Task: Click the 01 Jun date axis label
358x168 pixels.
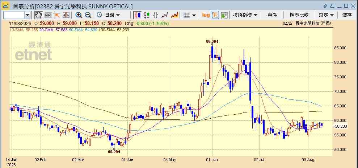Action: pos(212,159)
